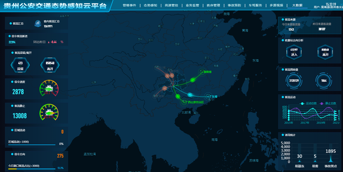Screen dimensions: 343x172
Task: Toggle the 运动总数 legend series
Action: point(309,103)
